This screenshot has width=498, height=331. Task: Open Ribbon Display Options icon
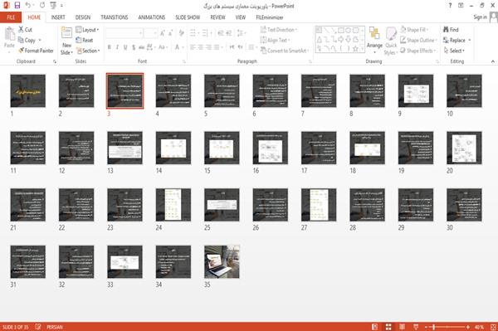461,6
